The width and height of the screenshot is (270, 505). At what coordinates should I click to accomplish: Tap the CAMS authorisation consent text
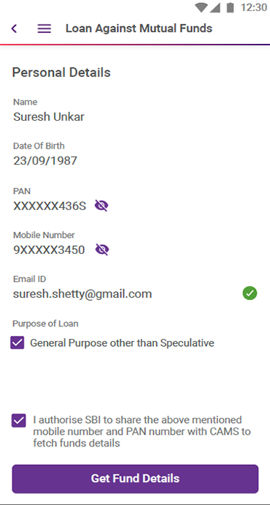point(142,432)
